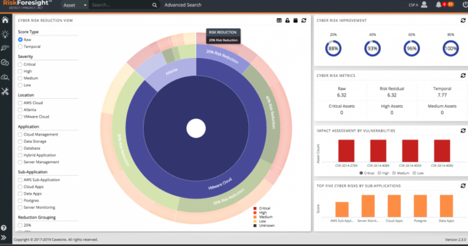Click the CVE-2014-4089 red bar
This screenshot has height=246, width=468.
[378, 151]
